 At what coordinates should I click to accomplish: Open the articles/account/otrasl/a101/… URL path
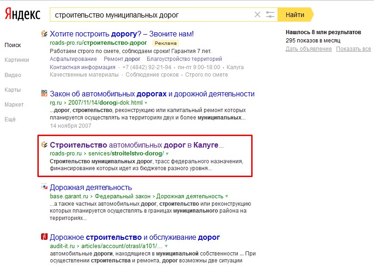tap(122, 246)
